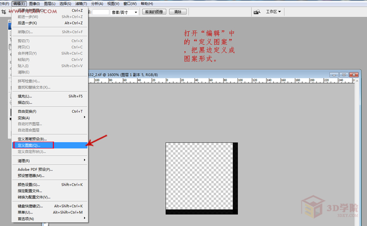This screenshot has height=226, width=367.
Task: Click the Bridge launch icon near 工作区
Action: [257, 12]
